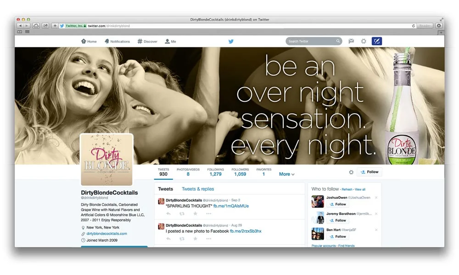Open Notifications in the Twitter nav
This screenshot has height=275, width=459.
pyautogui.click(x=117, y=41)
